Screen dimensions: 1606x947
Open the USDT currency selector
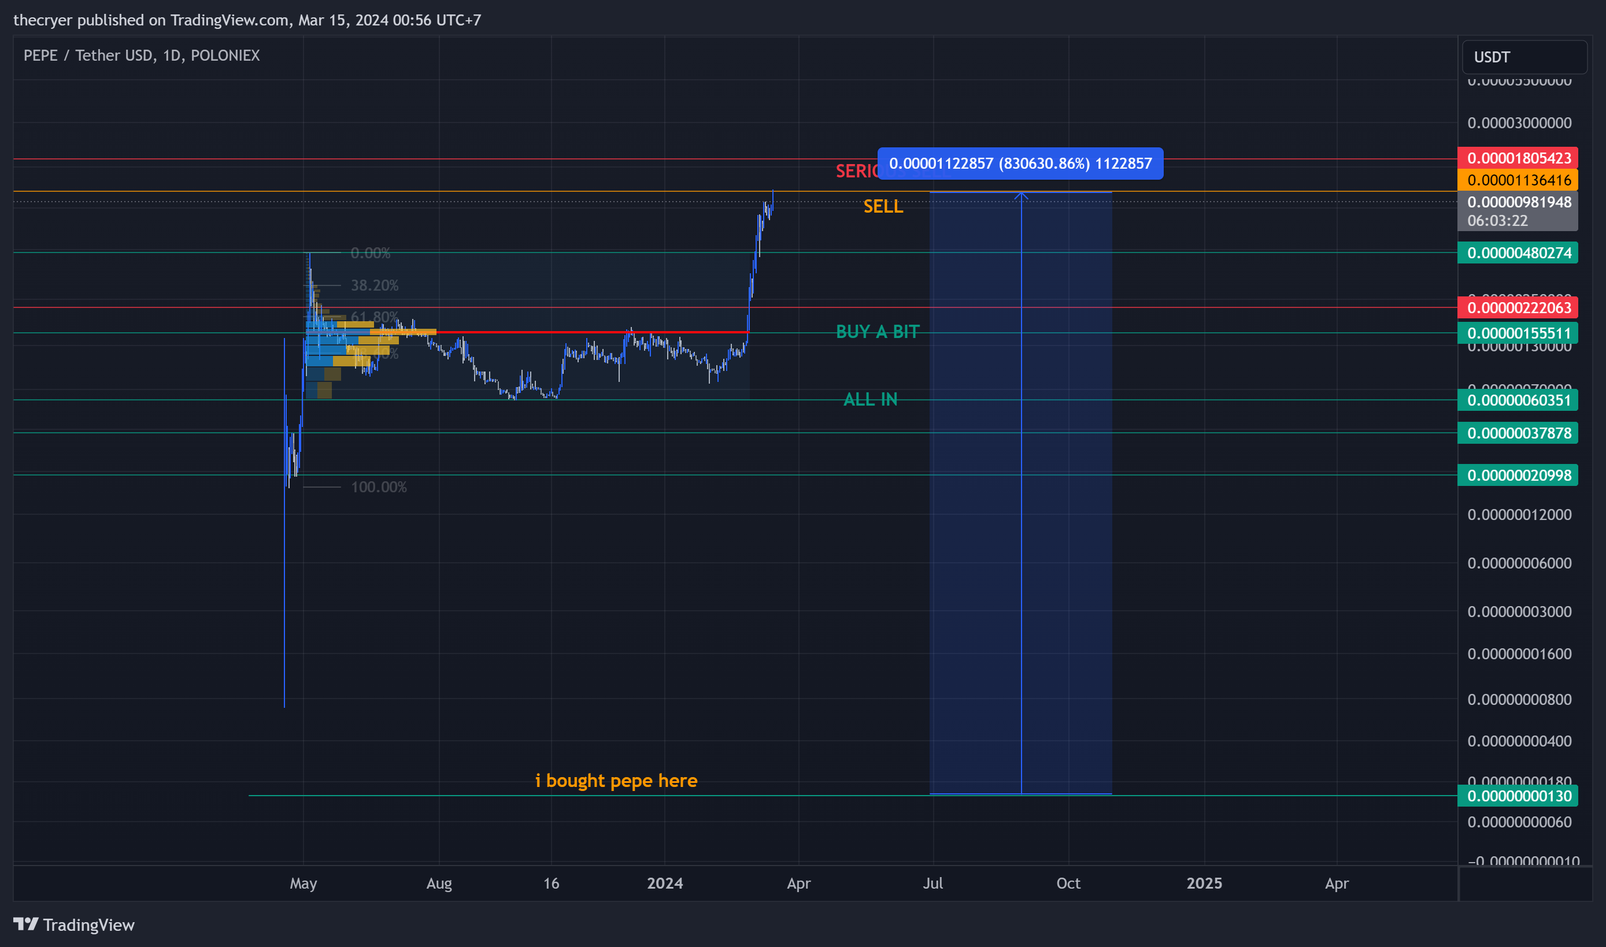coord(1524,57)
